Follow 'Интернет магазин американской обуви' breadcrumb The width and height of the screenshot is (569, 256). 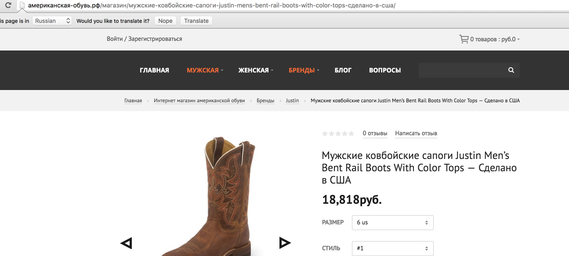(x=199, y=101)
